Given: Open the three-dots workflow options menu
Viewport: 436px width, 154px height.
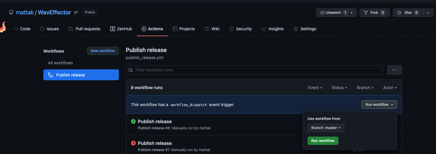Looking at the screenshot, I should coord(395,70).
